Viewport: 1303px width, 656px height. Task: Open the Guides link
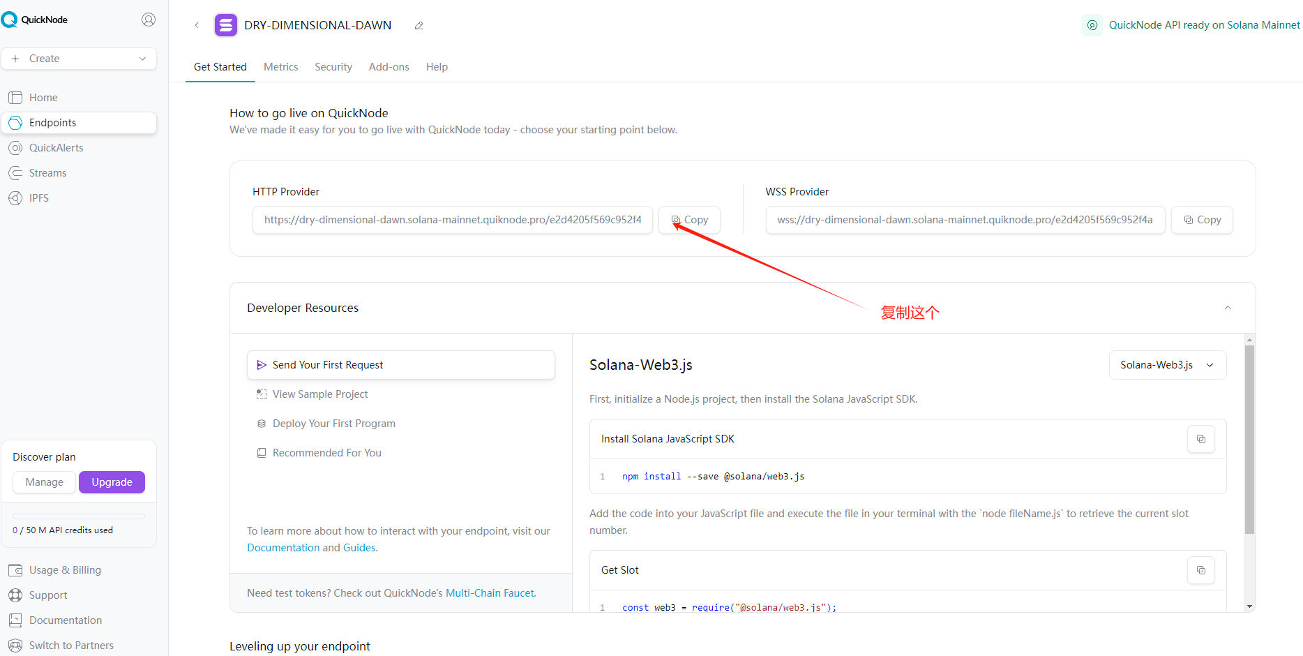pyautogui.click(x=359, y=548)
